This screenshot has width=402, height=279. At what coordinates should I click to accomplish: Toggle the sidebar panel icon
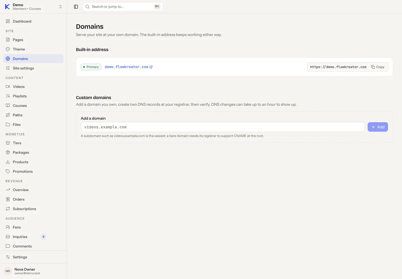pos(76,7)
